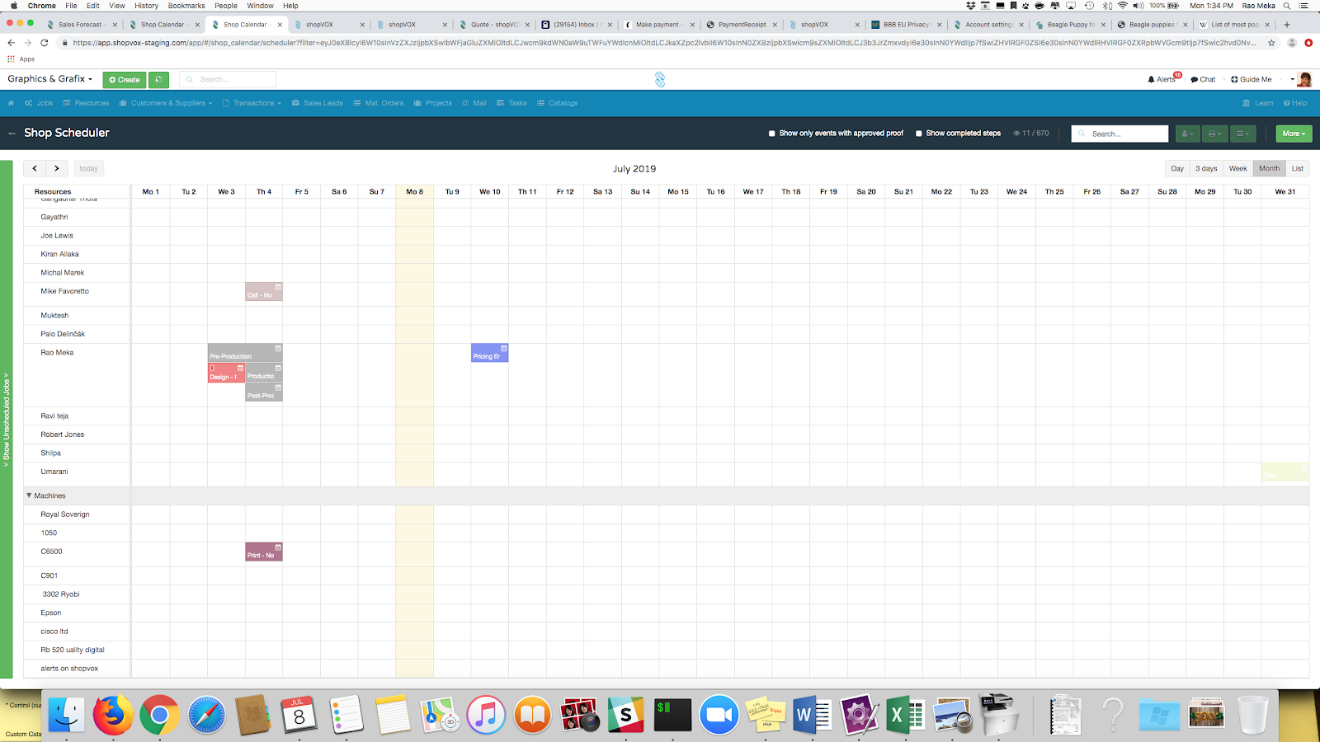1320x742 pixels.
Task: Open iTunes from the dock
Action: point(486,714)
